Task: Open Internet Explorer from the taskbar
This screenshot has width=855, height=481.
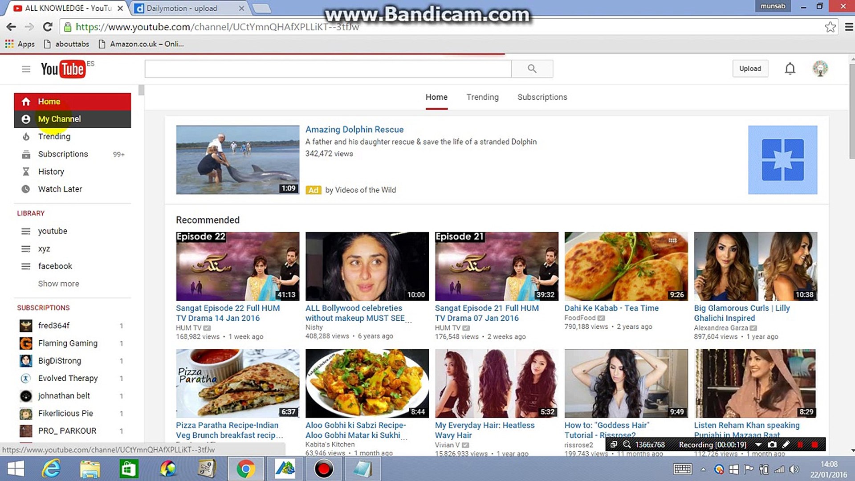Action: (x=51, y=469)
